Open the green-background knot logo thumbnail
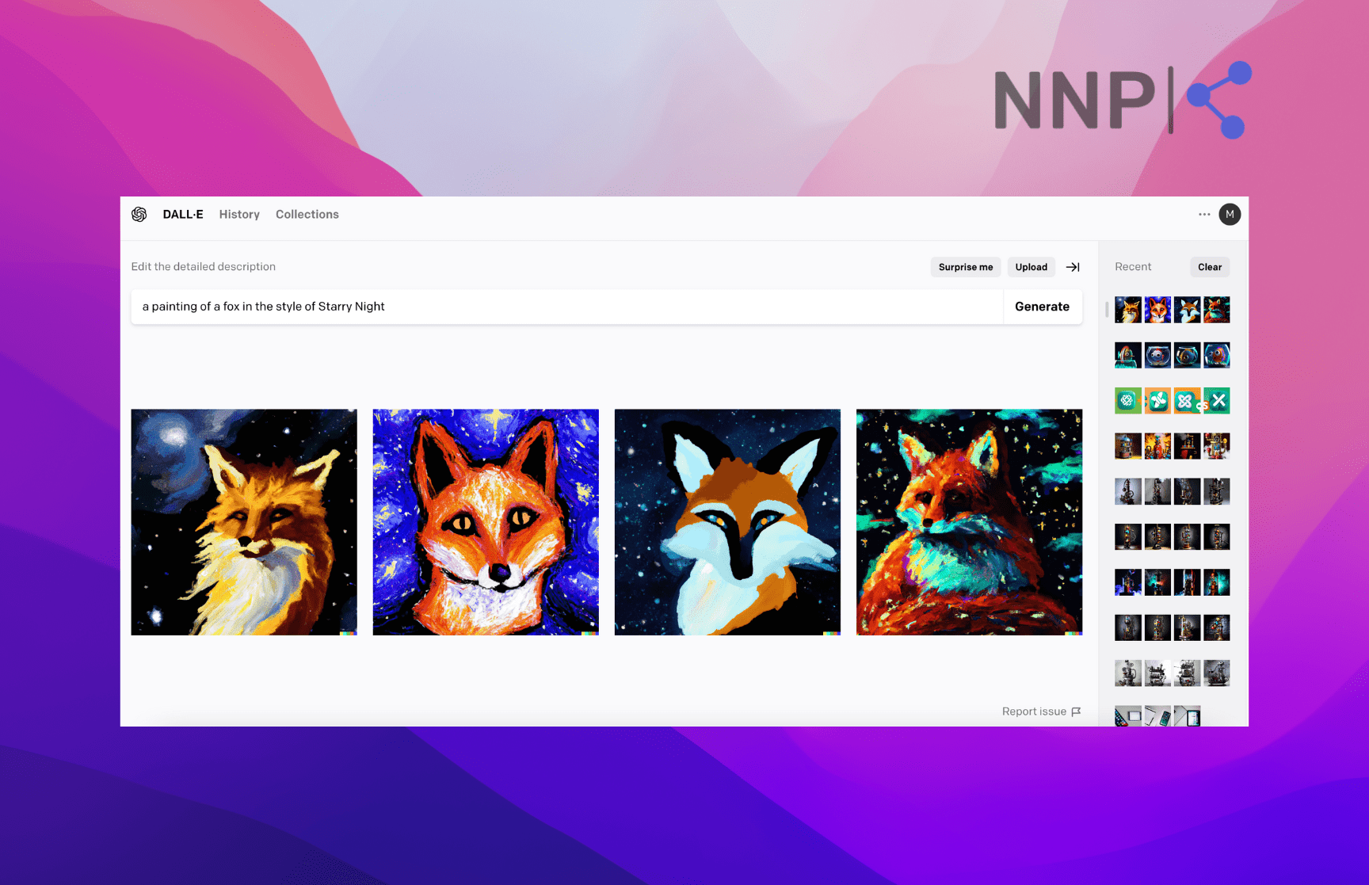1369x885 pixels. tap(1128, 401)
